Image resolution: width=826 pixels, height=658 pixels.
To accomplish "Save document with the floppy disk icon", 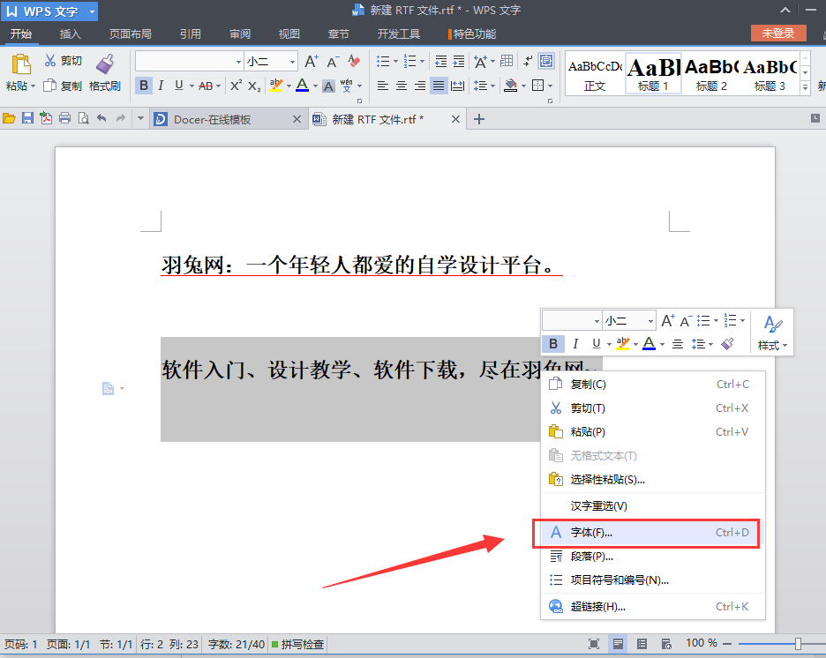I will coord(27,118).
